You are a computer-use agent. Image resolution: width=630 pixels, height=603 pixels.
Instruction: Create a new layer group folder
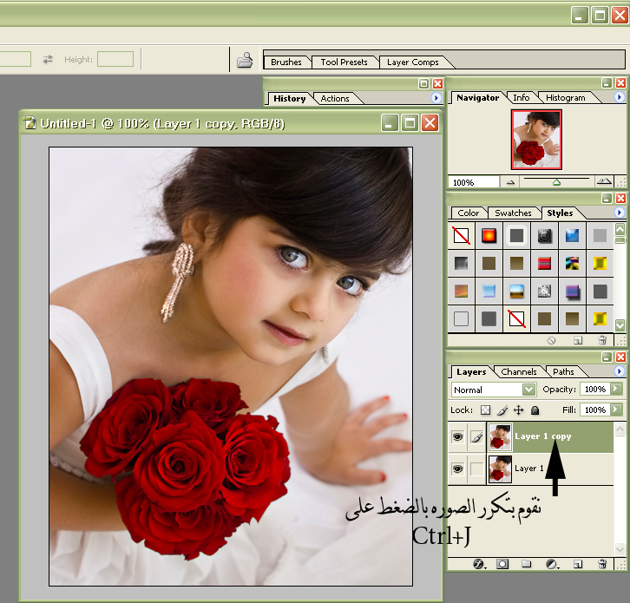[526, 564]
